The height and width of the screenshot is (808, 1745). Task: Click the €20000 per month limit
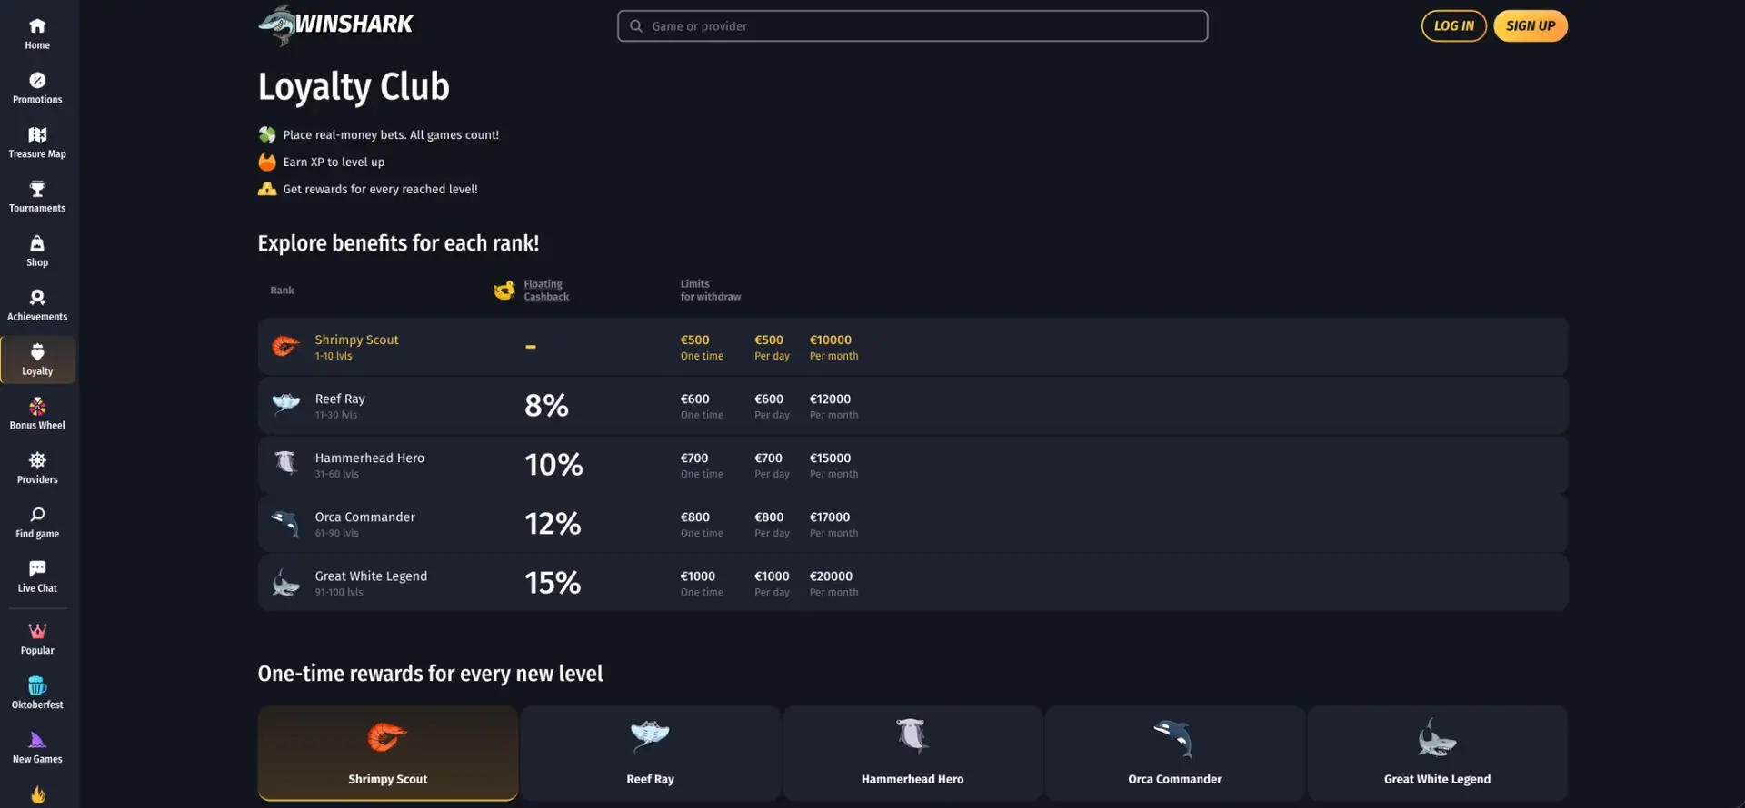tap(831, 576)
